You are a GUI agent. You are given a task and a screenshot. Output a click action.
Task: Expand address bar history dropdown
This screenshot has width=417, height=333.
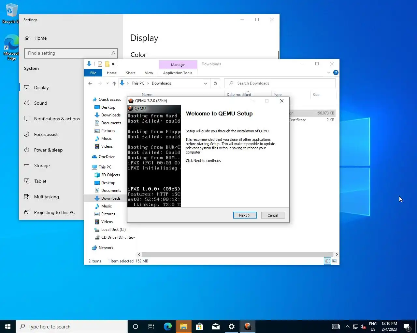click(206, 83)
